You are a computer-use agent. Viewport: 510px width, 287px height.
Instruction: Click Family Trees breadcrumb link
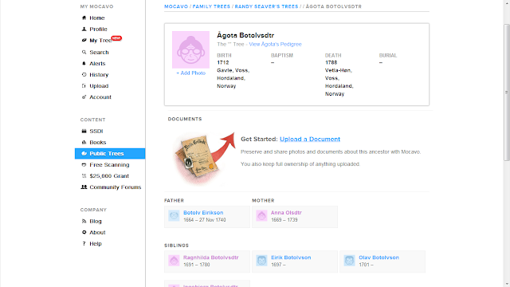tap(211, 6)
